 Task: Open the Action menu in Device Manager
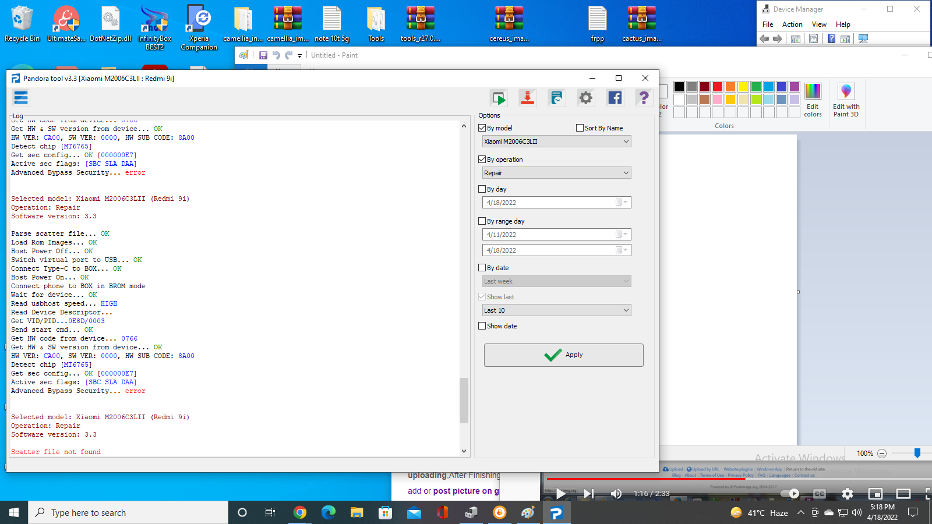point(792,24)
